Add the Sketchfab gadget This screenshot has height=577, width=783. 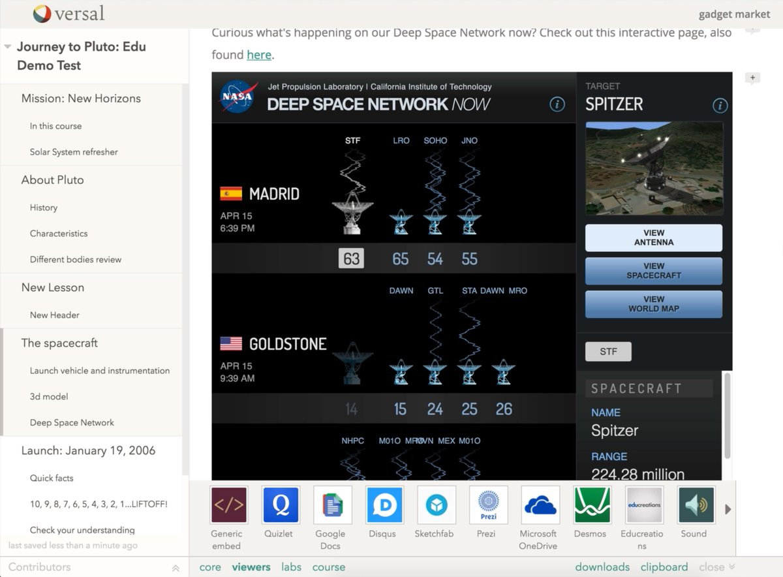click(437, 505)
